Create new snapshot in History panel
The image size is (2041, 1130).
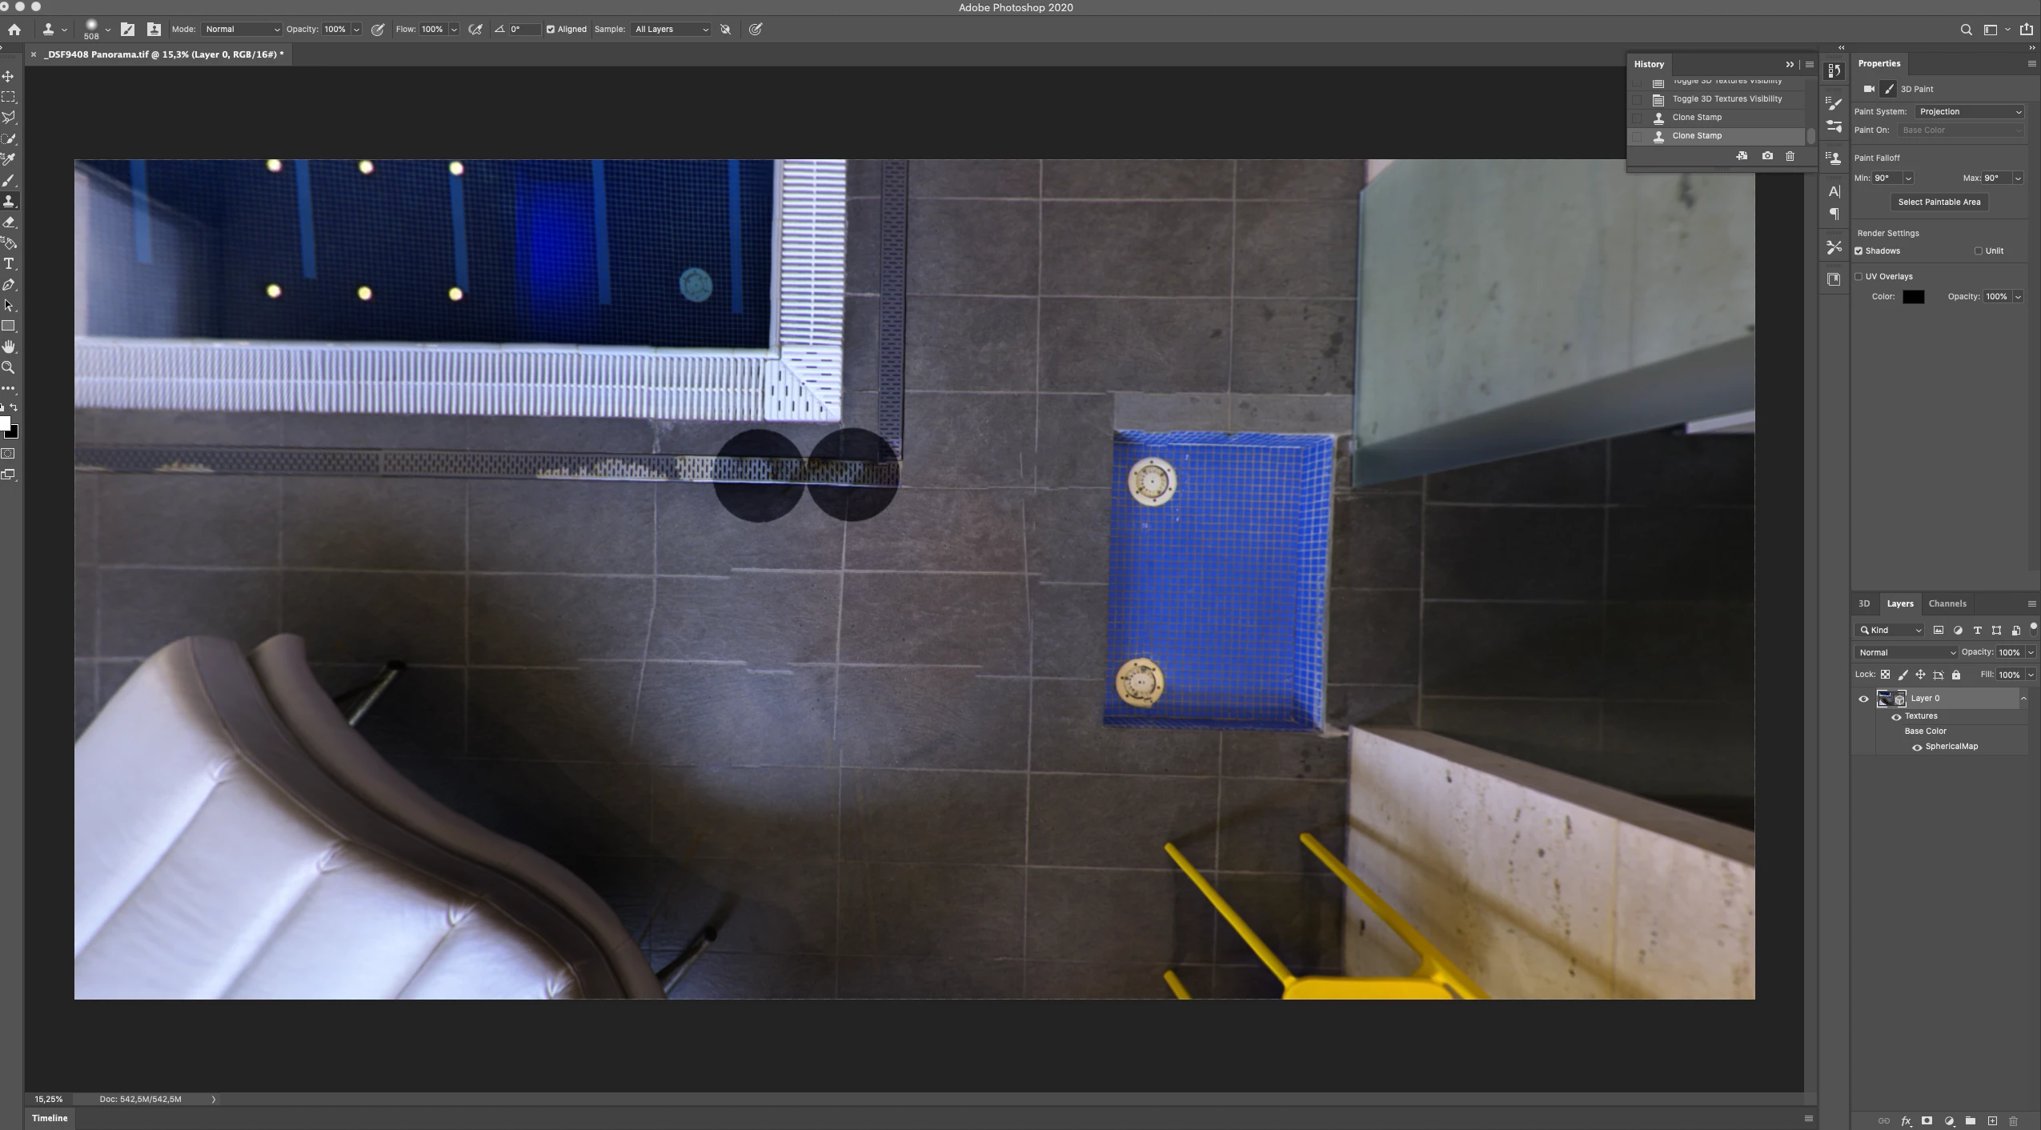tap(1766, 156)
